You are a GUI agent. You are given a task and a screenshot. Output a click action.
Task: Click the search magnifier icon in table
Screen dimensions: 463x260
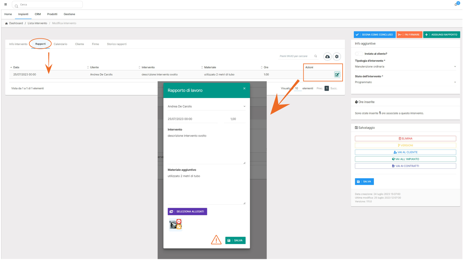click(x=316, y=56)
